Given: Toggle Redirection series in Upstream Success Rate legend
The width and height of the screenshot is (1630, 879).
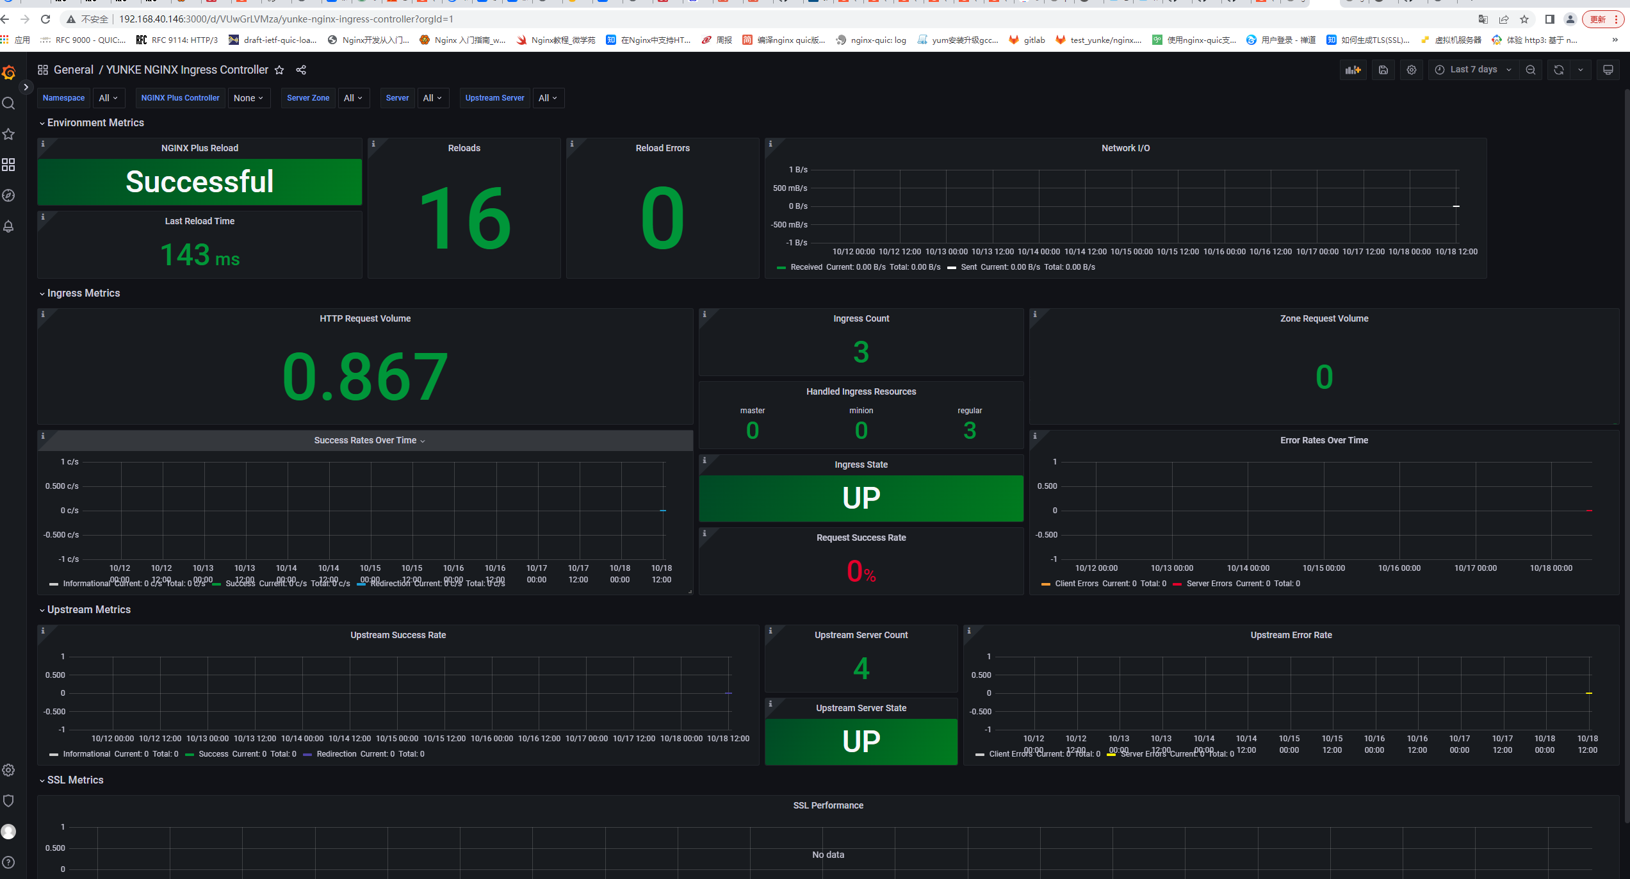Looking at the screenshot, I should coord(336,754).
